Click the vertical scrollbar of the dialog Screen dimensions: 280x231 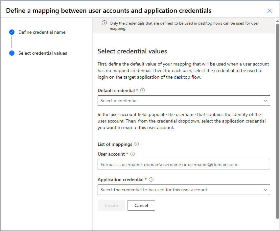click(x=277, y=121)
